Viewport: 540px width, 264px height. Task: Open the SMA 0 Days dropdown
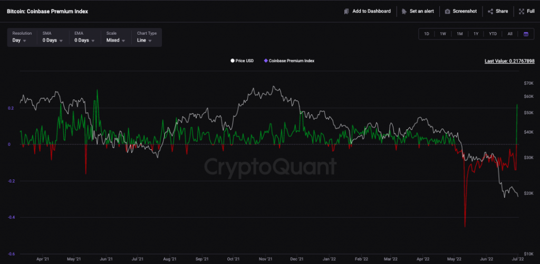53,37
